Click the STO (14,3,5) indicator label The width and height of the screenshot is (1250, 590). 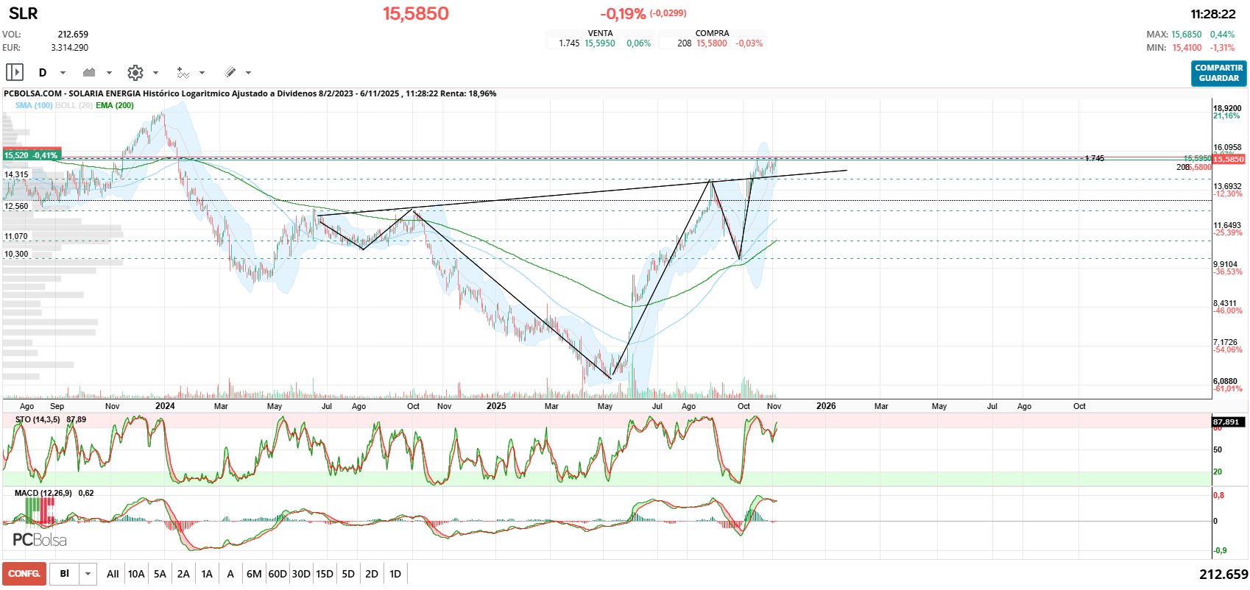coord(38,419)
